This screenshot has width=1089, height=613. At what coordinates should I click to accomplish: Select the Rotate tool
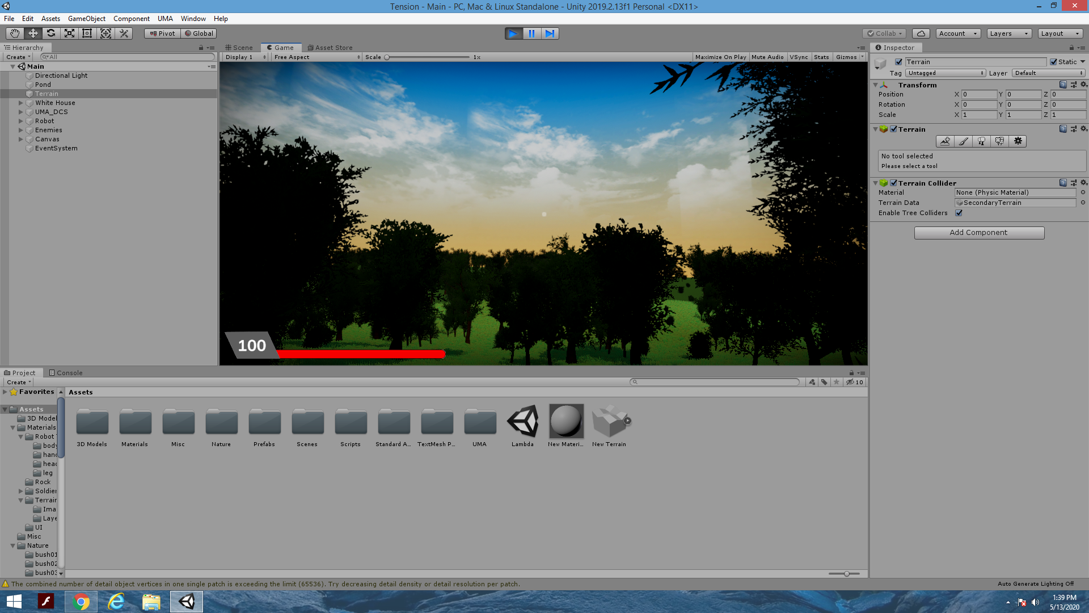click(51, 33)
